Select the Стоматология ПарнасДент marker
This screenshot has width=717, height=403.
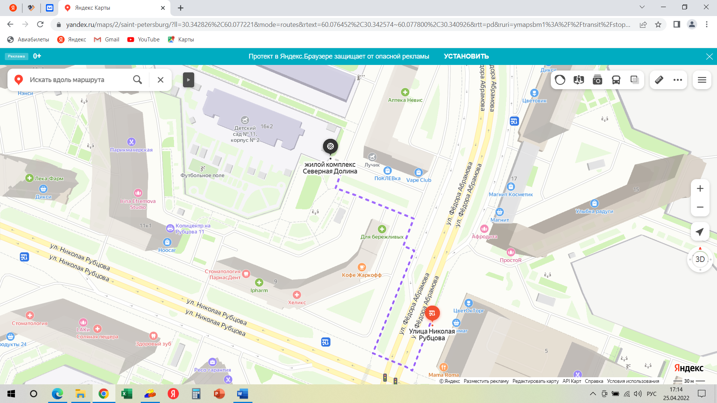click(x=246, y=274)
